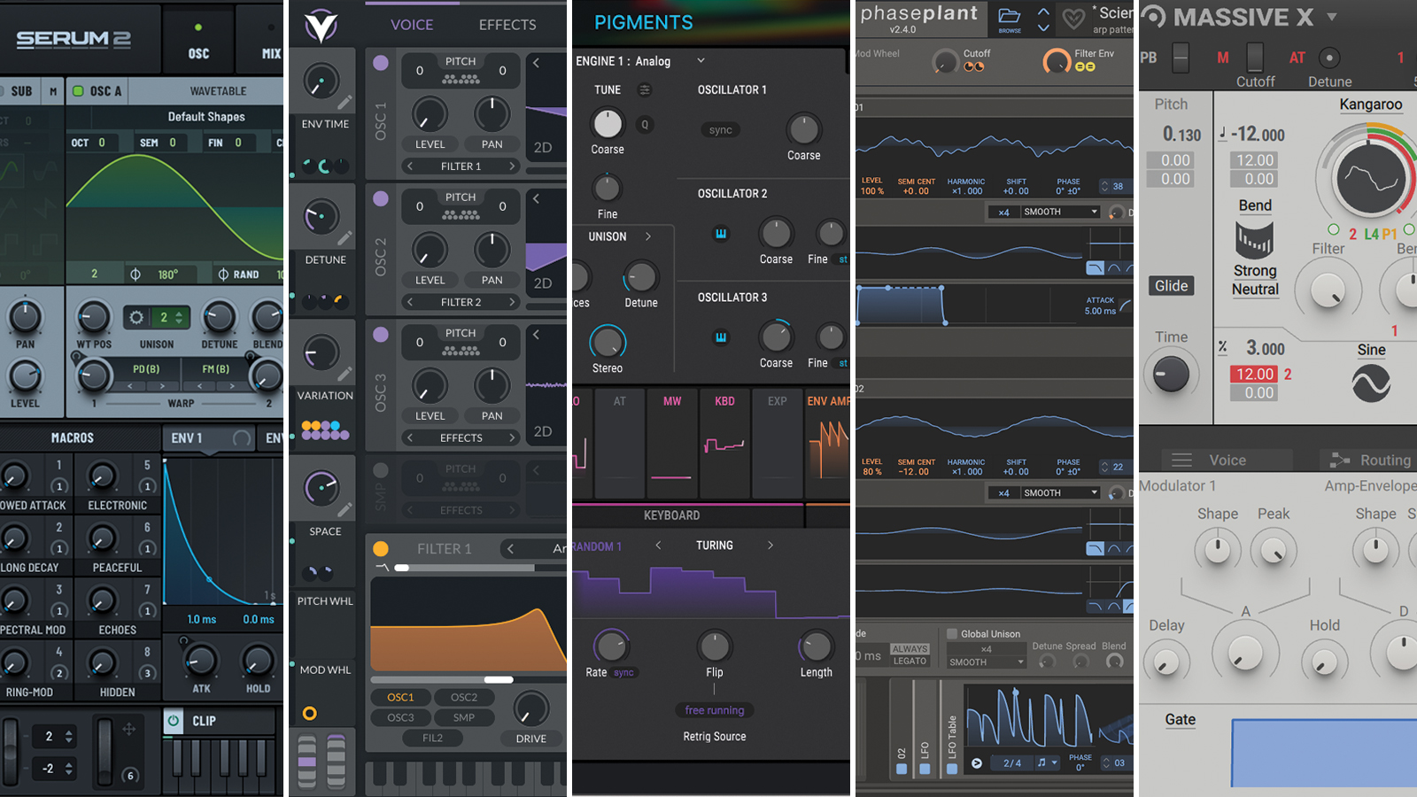Click Massive X Sine wave icon
Screen dimensions: 1417x797
point(1371,383)
